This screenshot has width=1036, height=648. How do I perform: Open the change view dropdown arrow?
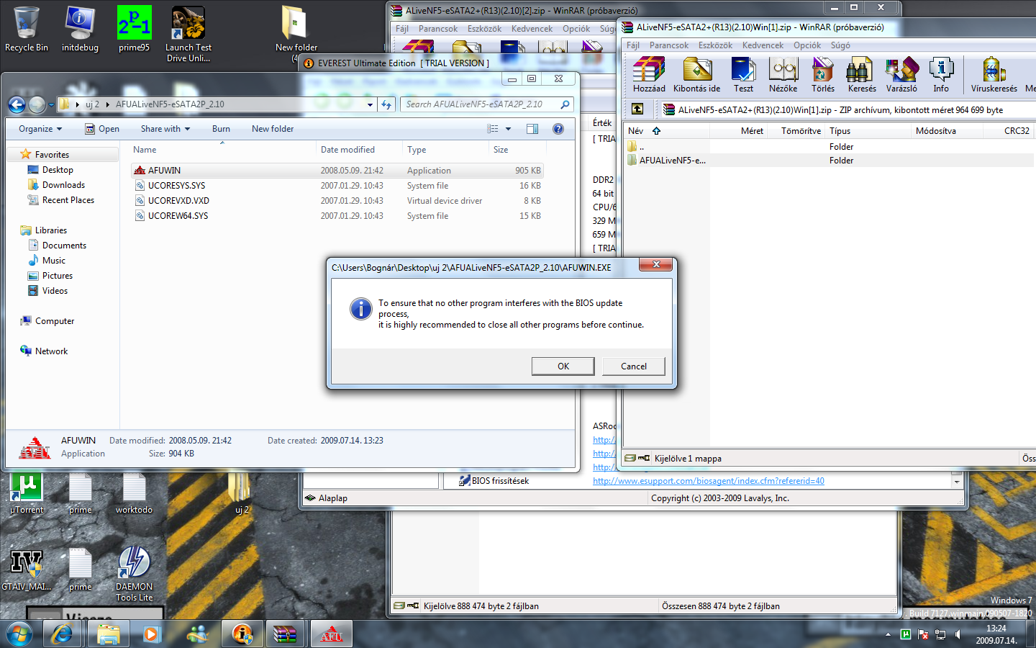(508, 129)
